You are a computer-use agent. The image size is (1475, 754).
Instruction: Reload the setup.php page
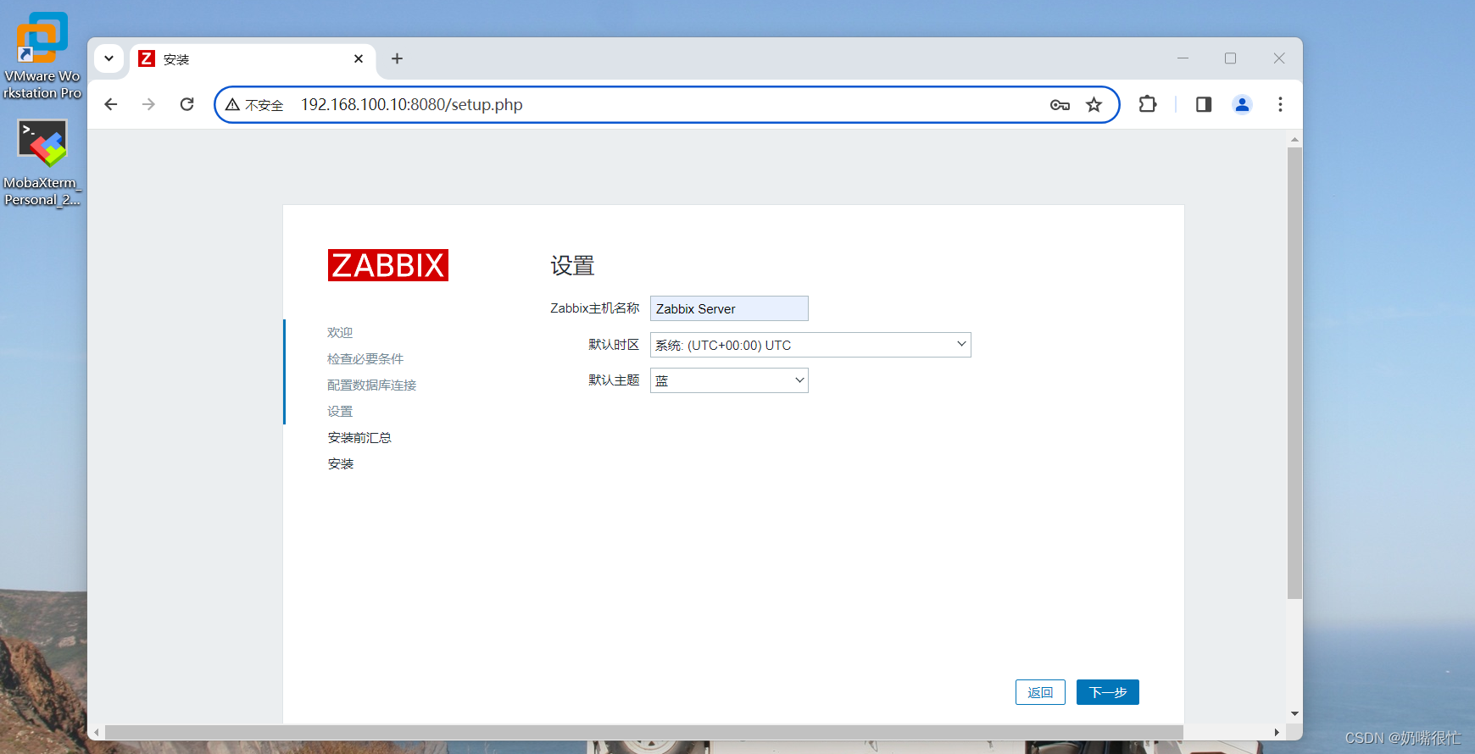(187, 104)
